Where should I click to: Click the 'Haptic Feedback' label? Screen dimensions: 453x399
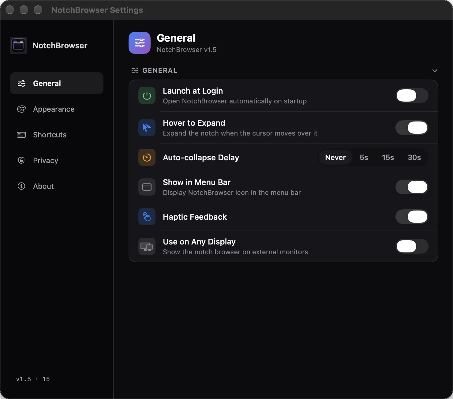195,217
